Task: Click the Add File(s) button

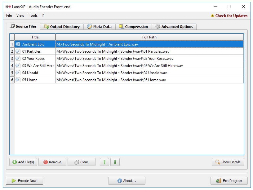Action: click(24, 162)
